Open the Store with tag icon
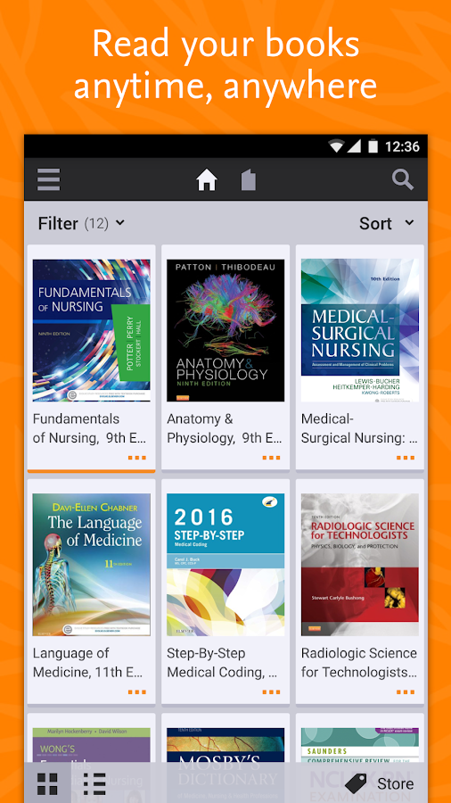Image resolution: width=451 pixels, height=803 pixels. click(379, 783)
